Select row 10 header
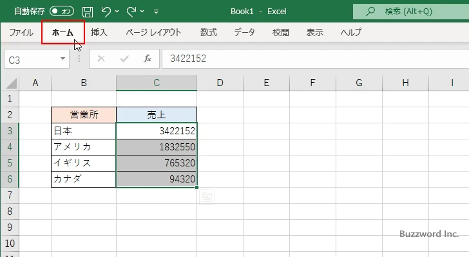The height and width of the screenshot is (257, 469). [x=10, y=244]
